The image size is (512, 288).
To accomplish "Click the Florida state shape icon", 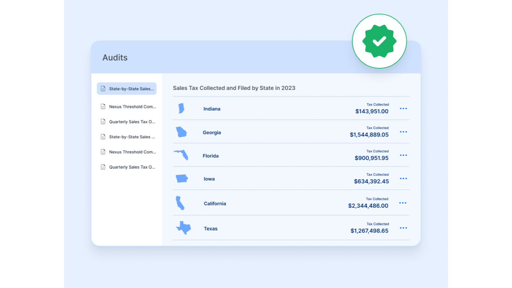I will [x=181, y=155].
